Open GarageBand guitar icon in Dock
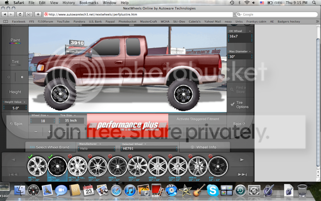 tap(198, 190)
